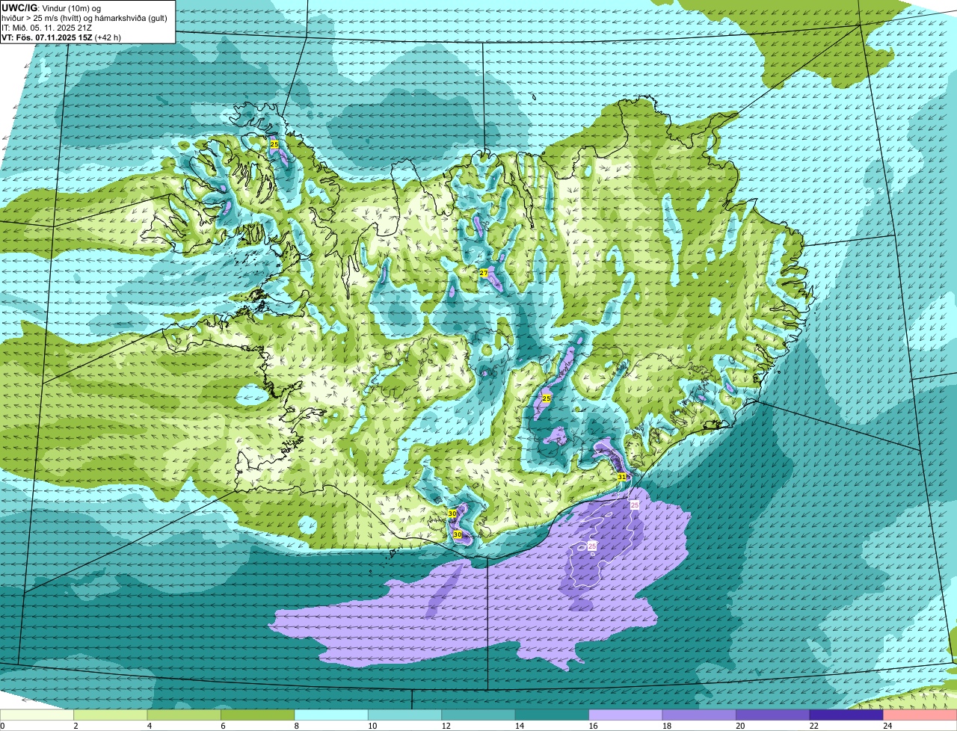
Task: Click the legend scale number 4
Action: pos(148,726)
